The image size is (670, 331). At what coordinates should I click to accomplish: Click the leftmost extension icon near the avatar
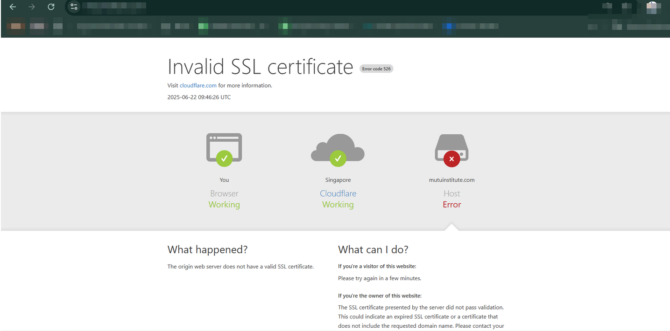(607, 7)
